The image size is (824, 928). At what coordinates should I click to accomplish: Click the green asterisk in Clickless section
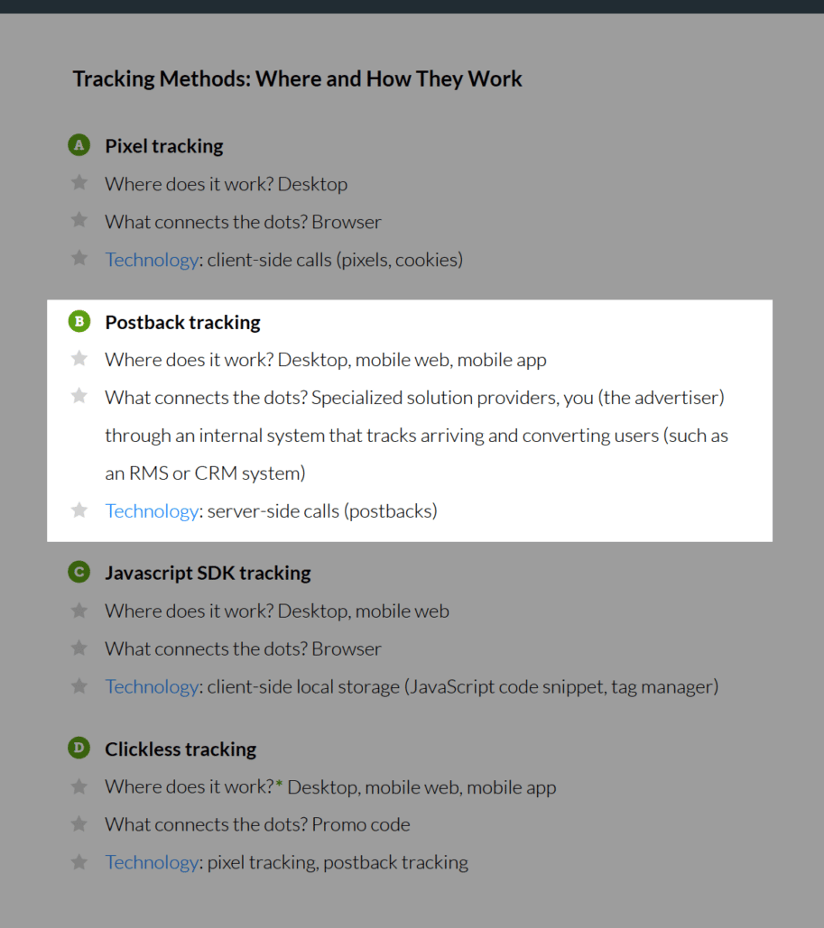pos(280,786)
